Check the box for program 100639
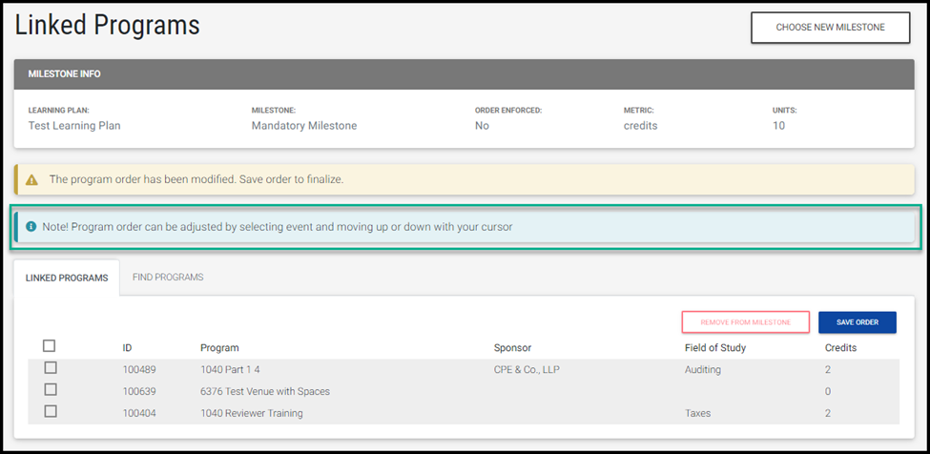The image size is (930, 454). tap(51, 390)
